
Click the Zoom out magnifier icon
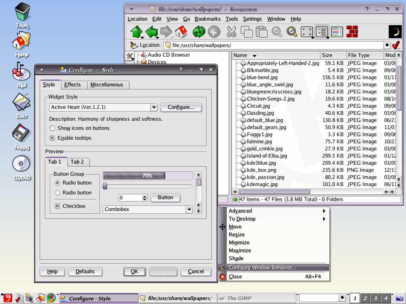(x=292, y=32)
